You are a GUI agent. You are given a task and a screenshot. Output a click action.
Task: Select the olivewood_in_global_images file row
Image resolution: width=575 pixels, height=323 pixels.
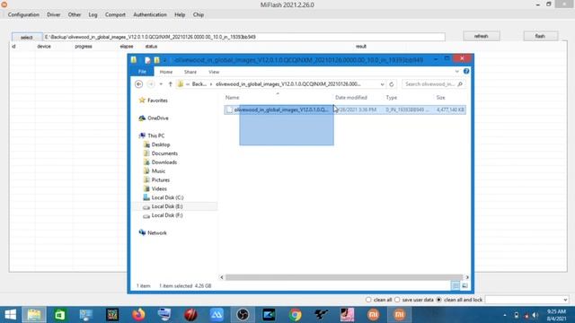[345, 109]
